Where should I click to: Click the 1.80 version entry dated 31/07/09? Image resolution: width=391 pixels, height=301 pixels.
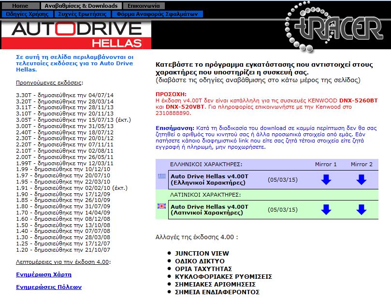tap(63, 206)
